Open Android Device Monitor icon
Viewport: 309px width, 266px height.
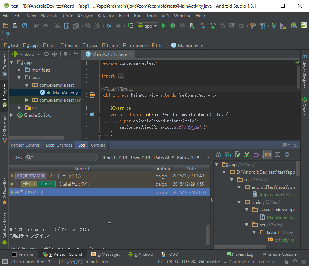[x=303, y=25]
